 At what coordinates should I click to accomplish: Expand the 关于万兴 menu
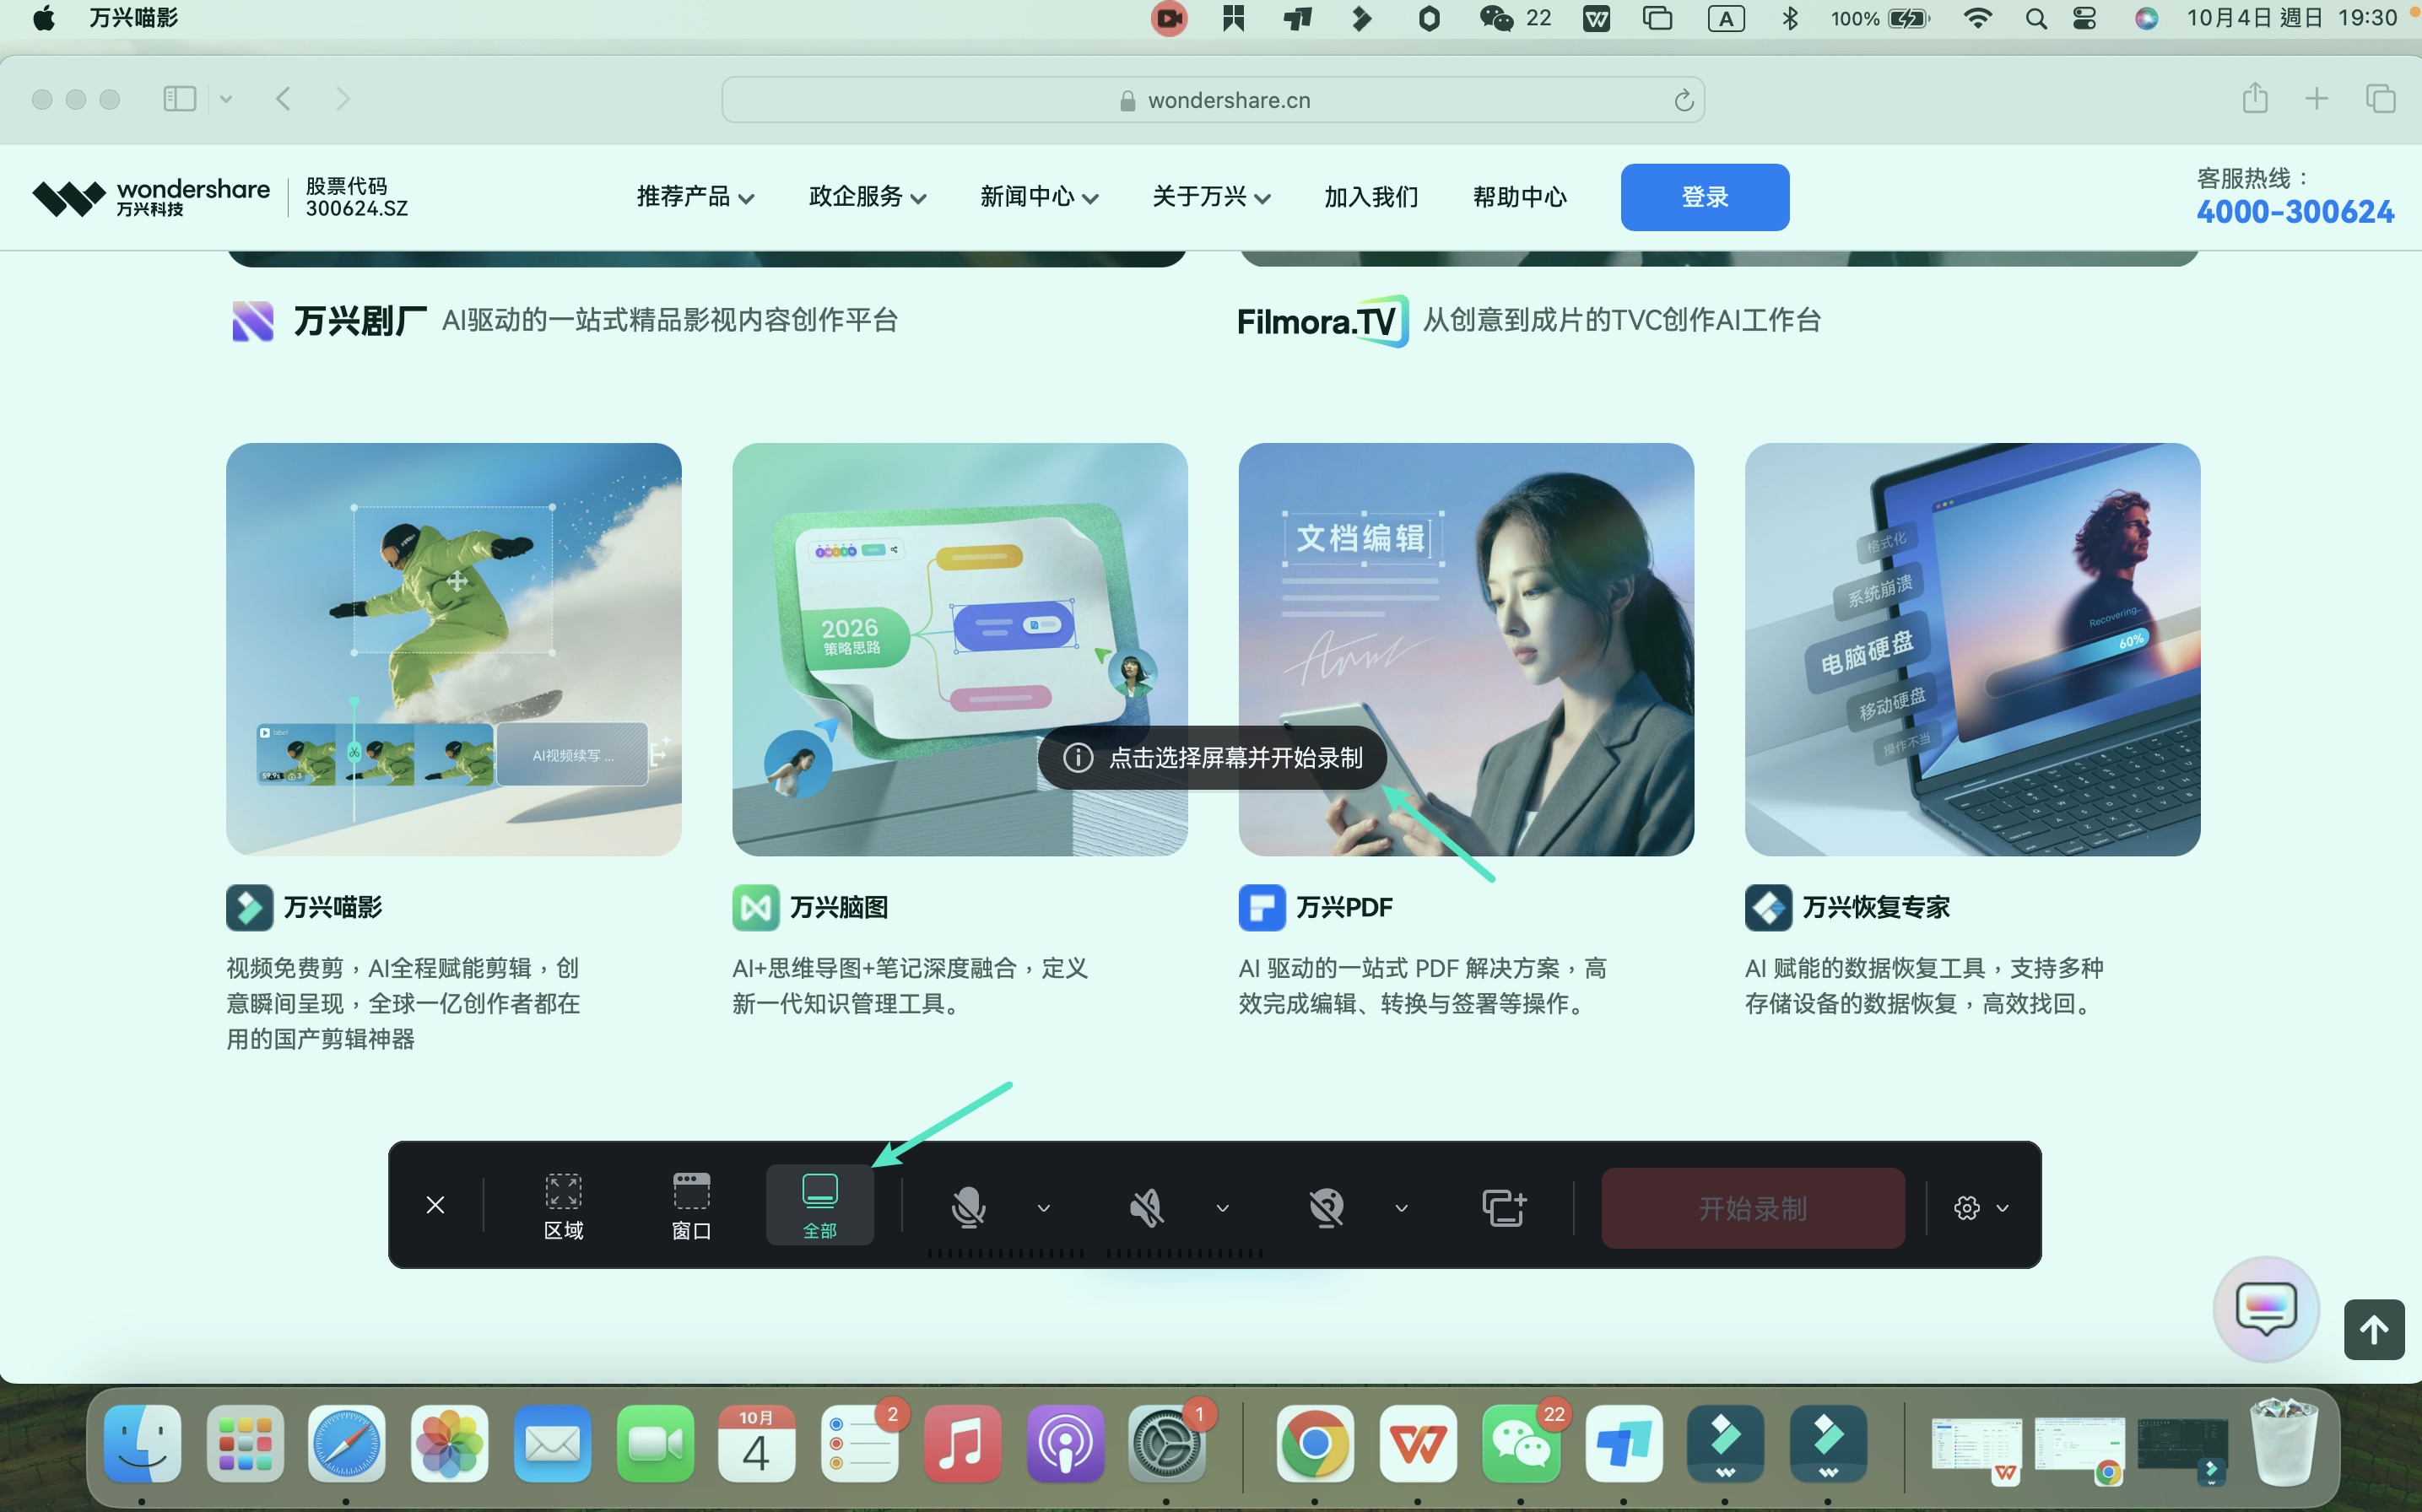pos(1211,197)
